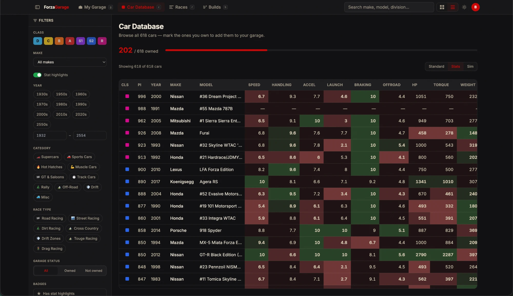Click the filters funnel icon
The height and width of the screenshot is (296, 513).
tap(35, 21)
